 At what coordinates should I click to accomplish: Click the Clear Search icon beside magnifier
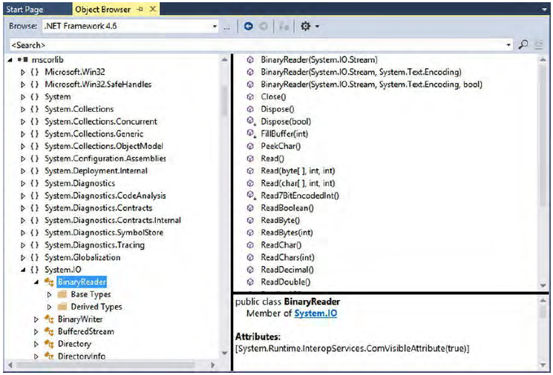[539, 44]
